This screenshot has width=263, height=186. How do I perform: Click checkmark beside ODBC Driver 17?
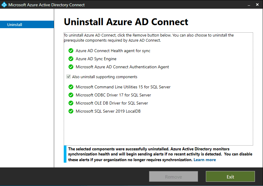[71, 95]
